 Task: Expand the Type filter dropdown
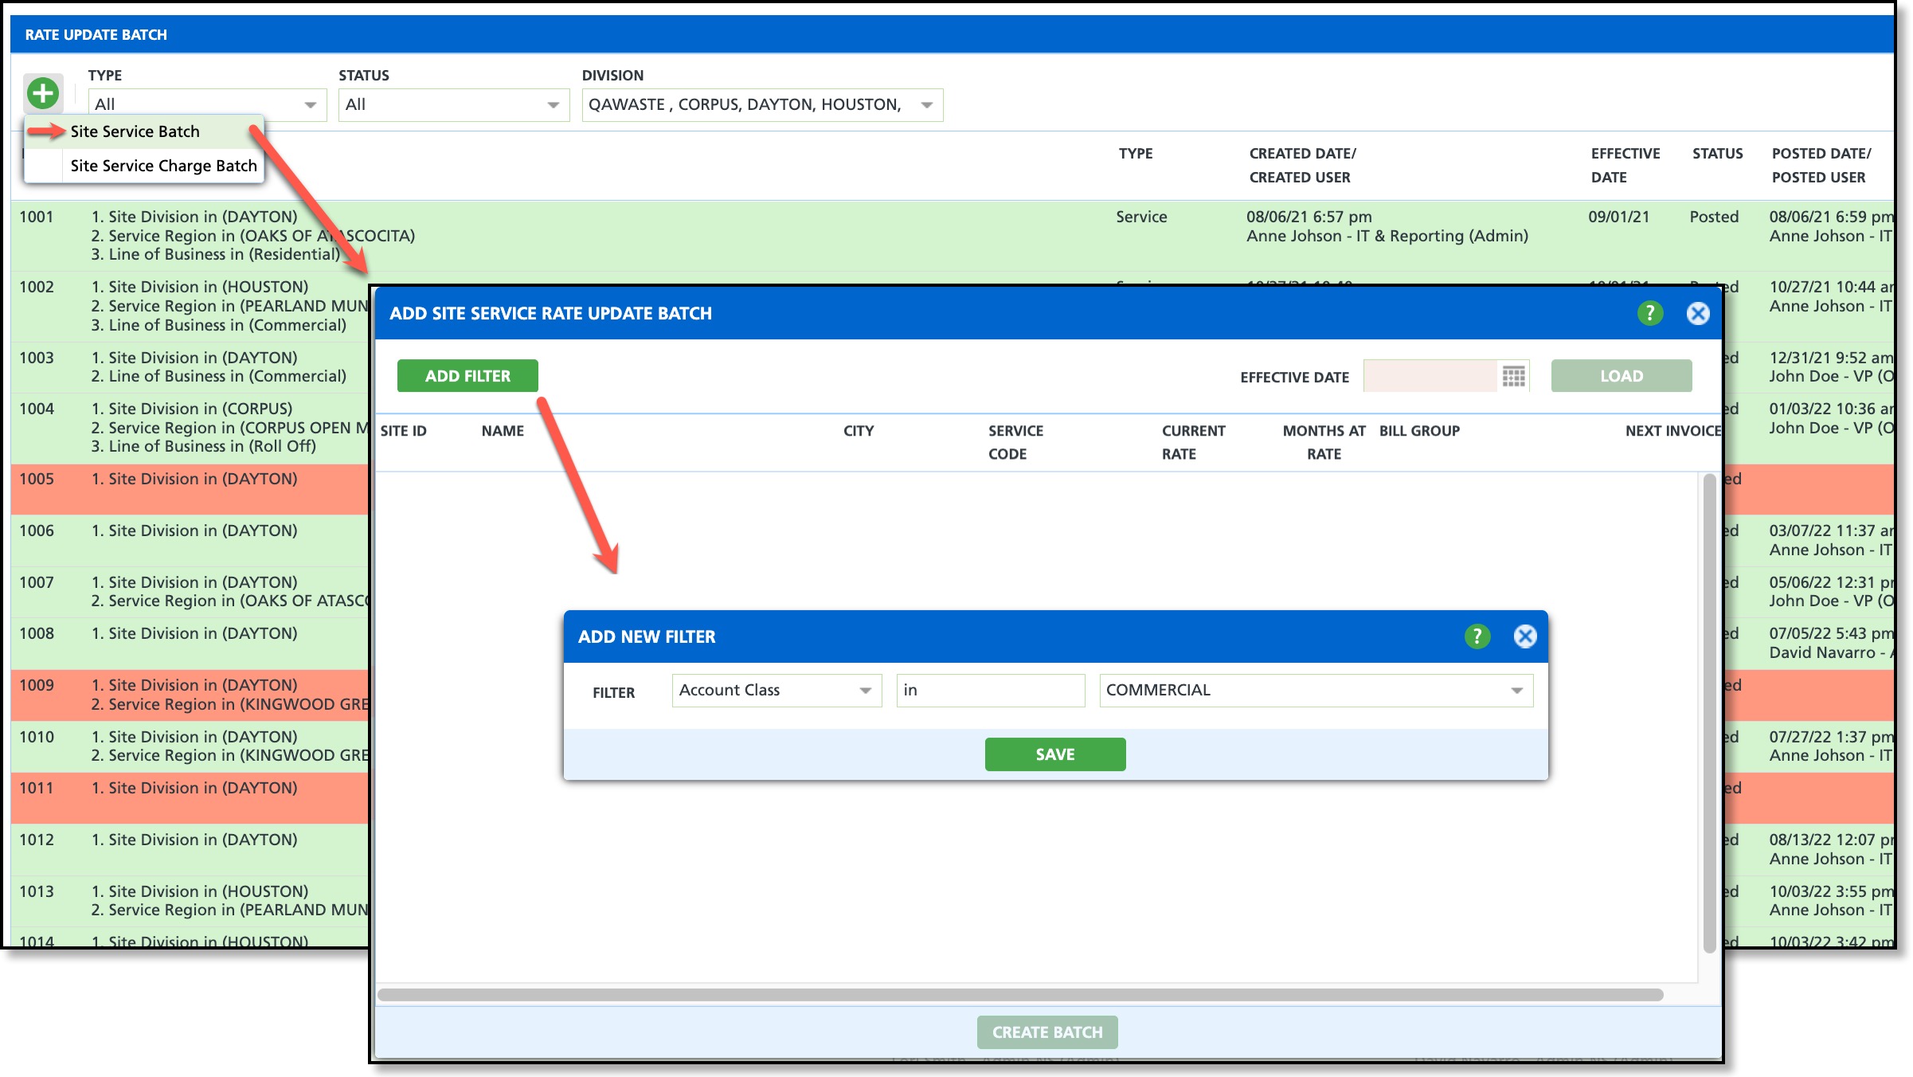pos(310,105)
